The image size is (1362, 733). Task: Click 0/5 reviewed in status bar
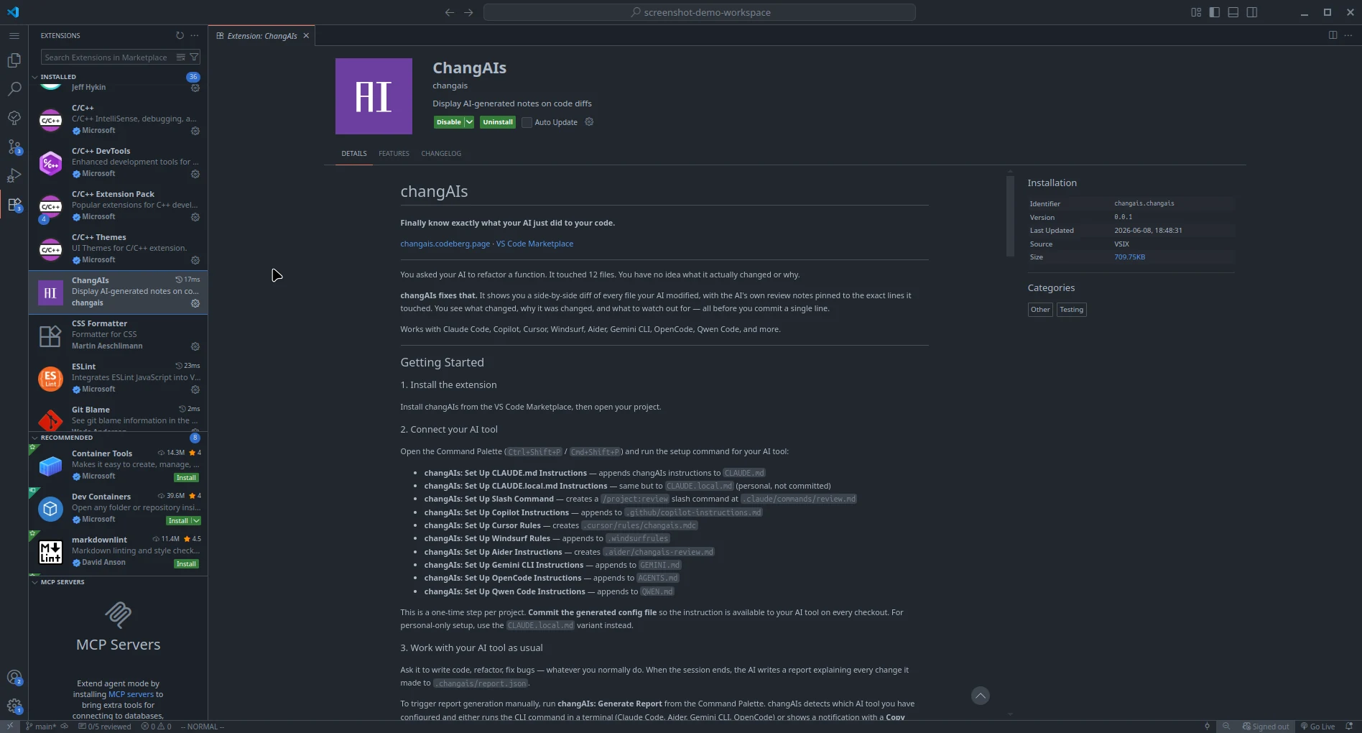[105, 727]
